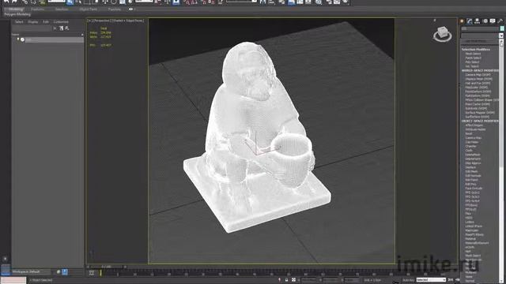Switch to the Modify command panel

(x=470, y=21)
